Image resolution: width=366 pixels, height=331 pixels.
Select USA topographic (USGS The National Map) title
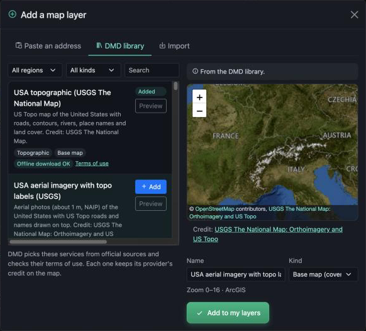[x=62, y=98]
